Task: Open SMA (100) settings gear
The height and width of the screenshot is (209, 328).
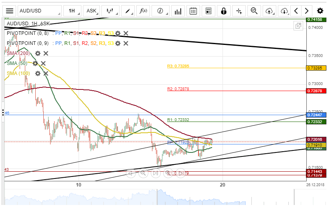Action: [x=38, y=73]
